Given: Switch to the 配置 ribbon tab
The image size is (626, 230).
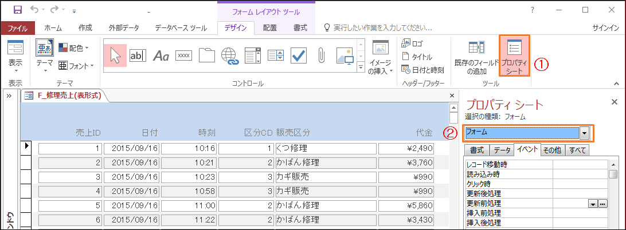Looking at the screenshot, I should point(270,28).
